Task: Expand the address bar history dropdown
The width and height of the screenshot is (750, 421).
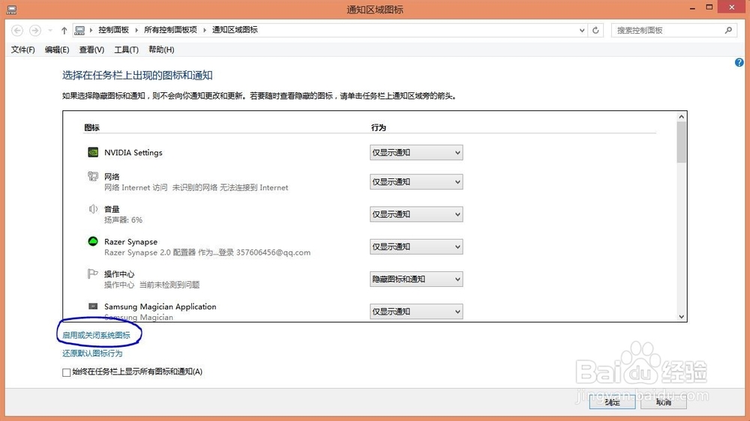Action: click(582, 30)
